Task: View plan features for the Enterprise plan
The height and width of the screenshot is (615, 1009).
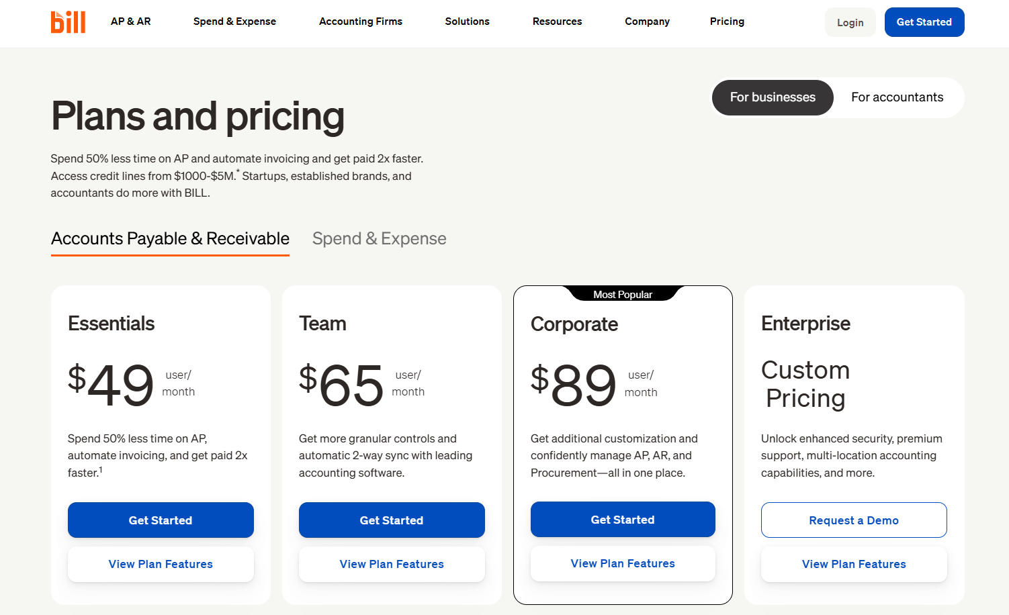Action: click(854, 564)
